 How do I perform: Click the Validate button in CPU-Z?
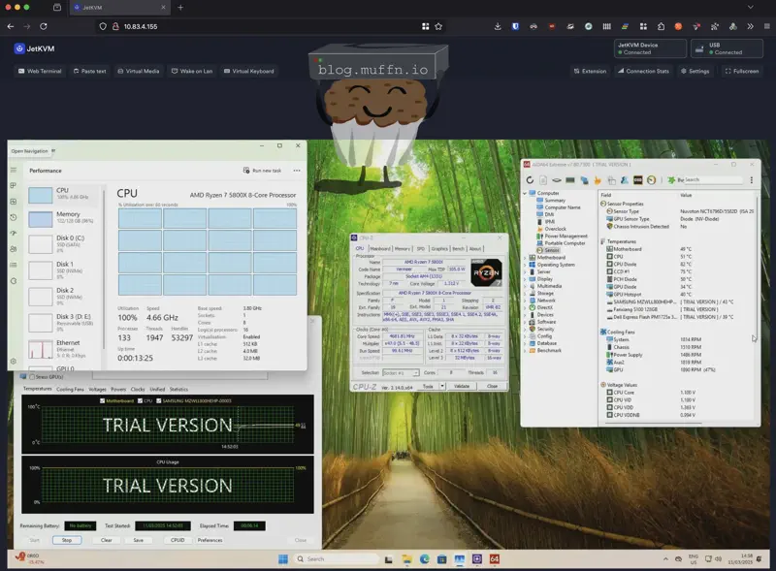coord(462,386)
